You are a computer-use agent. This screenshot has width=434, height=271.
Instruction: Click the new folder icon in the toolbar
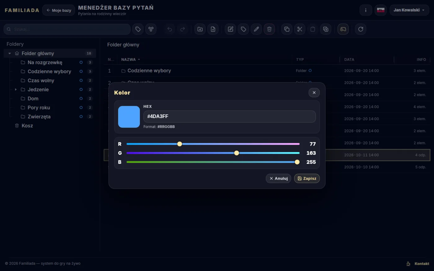(200, 29)
